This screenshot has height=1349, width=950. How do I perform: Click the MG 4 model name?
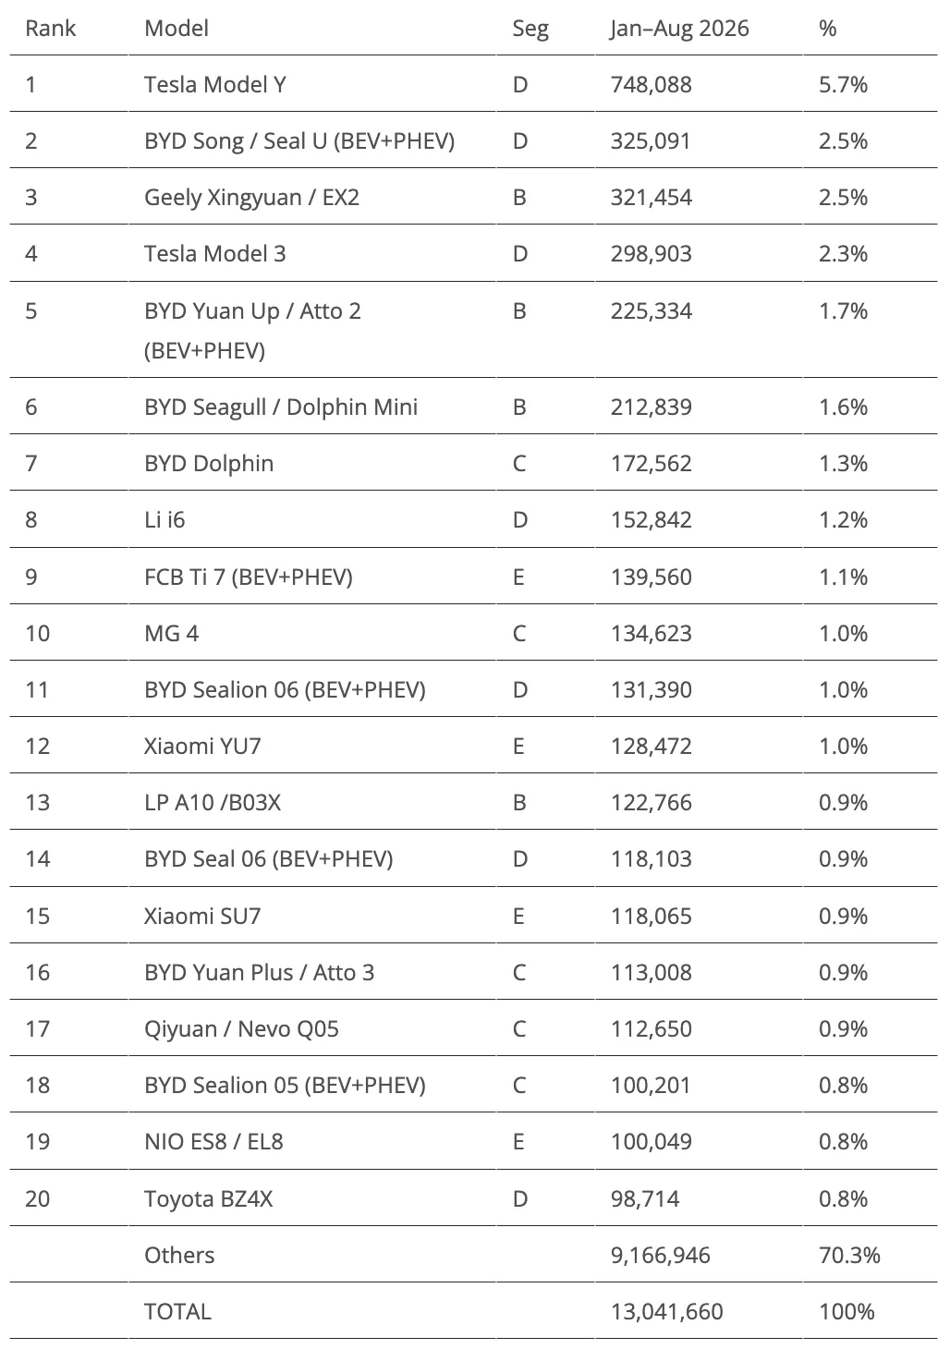click(x=171, y=634)
